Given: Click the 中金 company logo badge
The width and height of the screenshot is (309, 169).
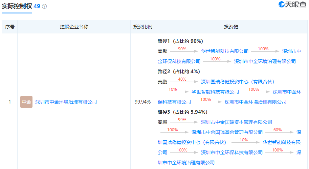Looking at the screenshot, I should coord(26,102).
